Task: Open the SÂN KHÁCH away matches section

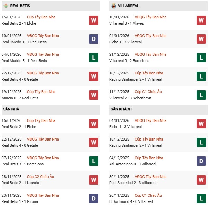Action: click(x=121, y=109)
